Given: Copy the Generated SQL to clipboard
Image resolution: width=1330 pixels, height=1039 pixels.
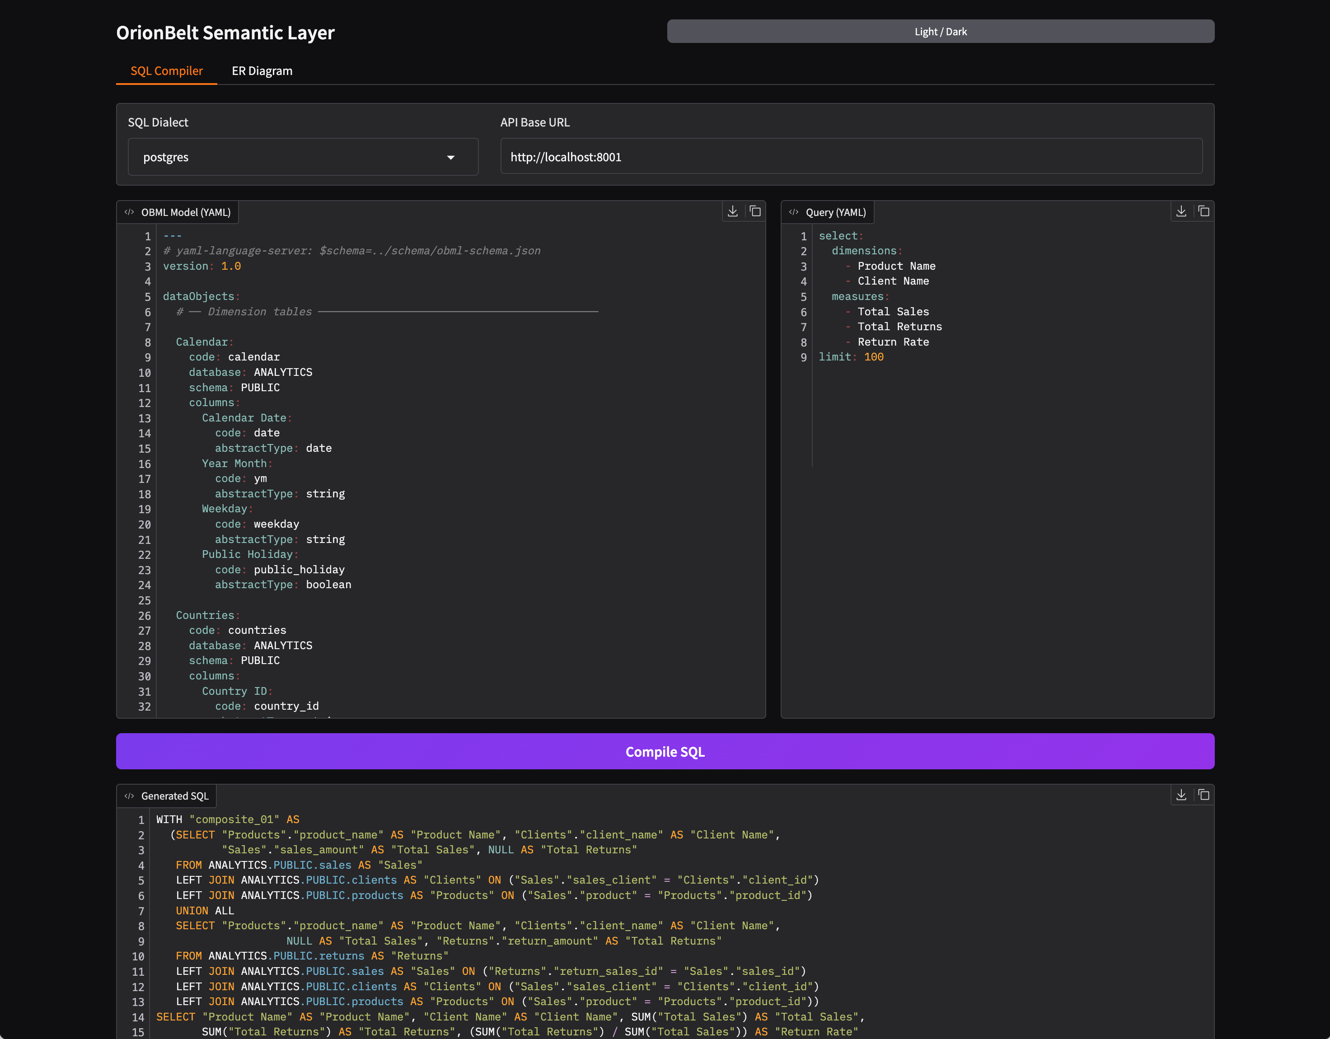Looking at the screenshot, I should [x=1204, y=795].
